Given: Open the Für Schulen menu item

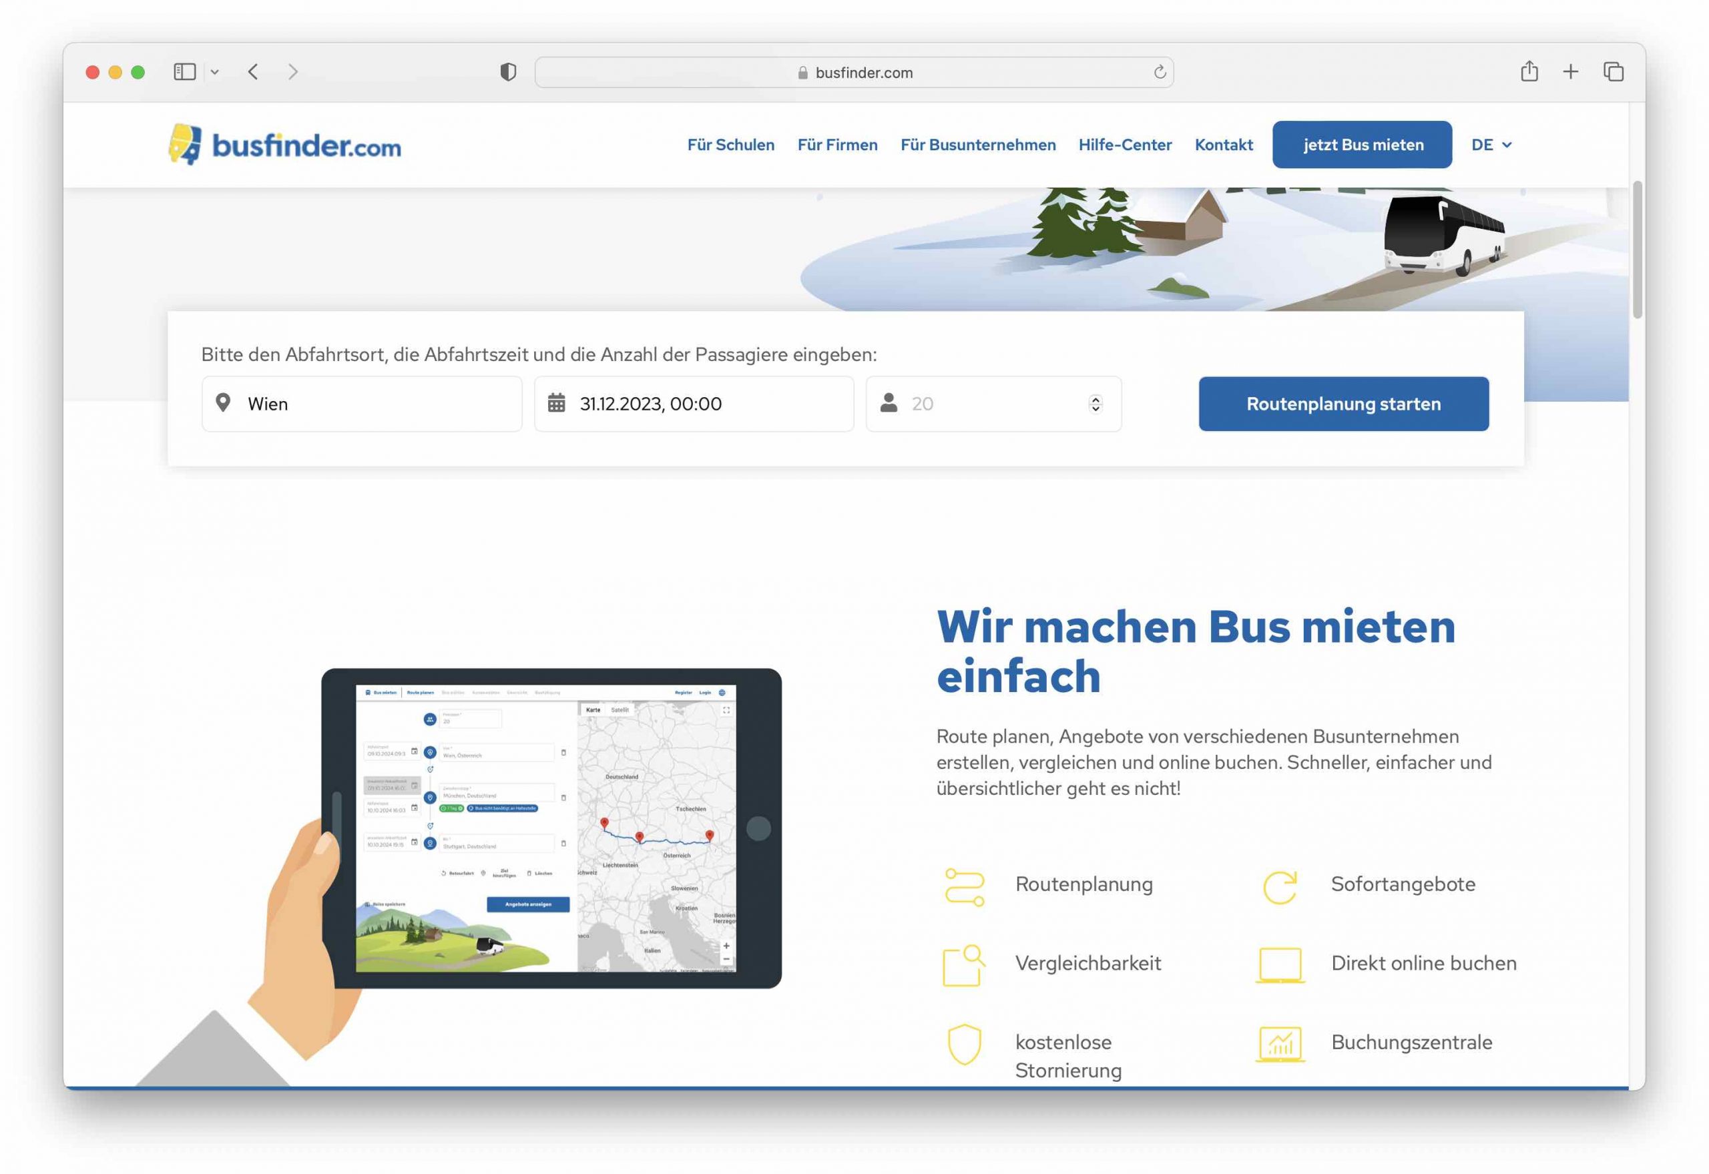Looking at the screenshot, I should coord(730,145).
